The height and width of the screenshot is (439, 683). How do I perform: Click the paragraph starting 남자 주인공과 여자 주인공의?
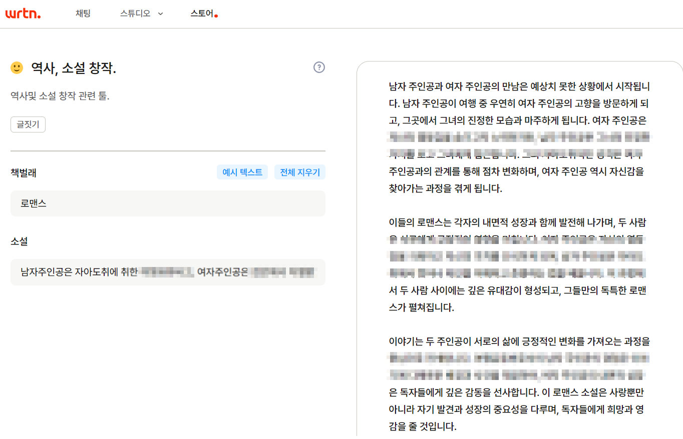(x=519, y=137)
